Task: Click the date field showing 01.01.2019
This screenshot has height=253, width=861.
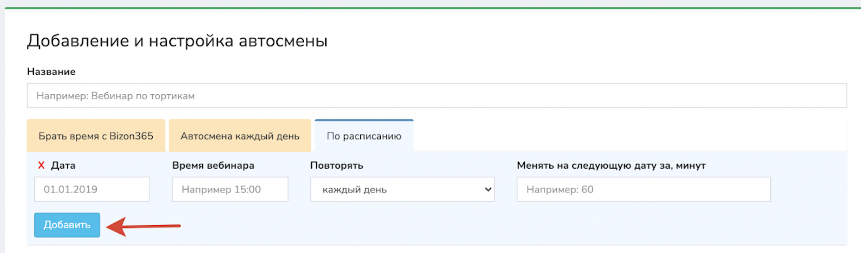Action: click(x=92, y=190)
